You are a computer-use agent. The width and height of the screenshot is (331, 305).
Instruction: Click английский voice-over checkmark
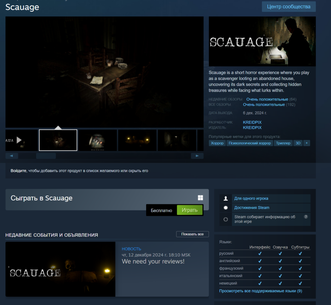pos(280,261)
